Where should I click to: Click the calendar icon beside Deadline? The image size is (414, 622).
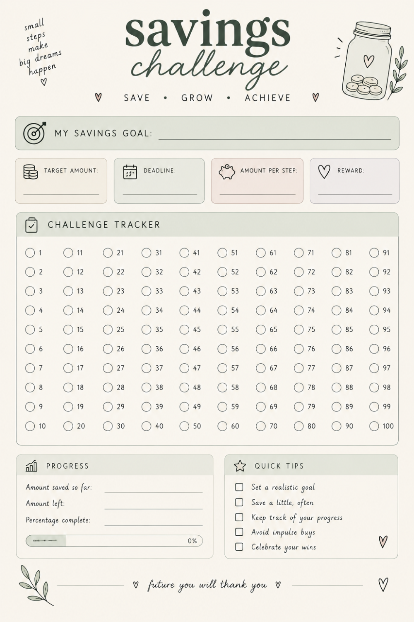(130, 172)
